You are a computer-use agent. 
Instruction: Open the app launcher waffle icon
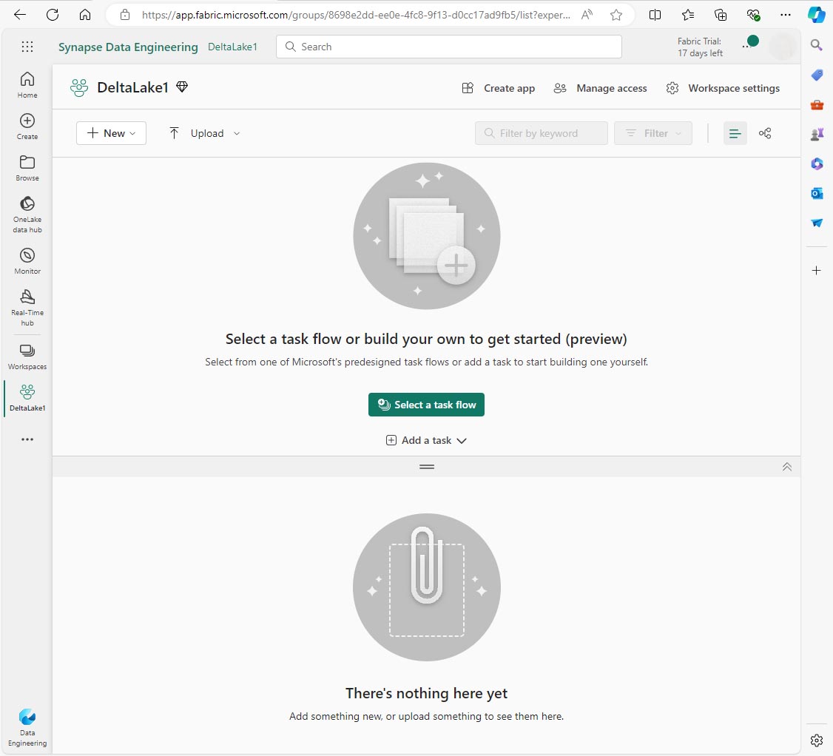27,47
